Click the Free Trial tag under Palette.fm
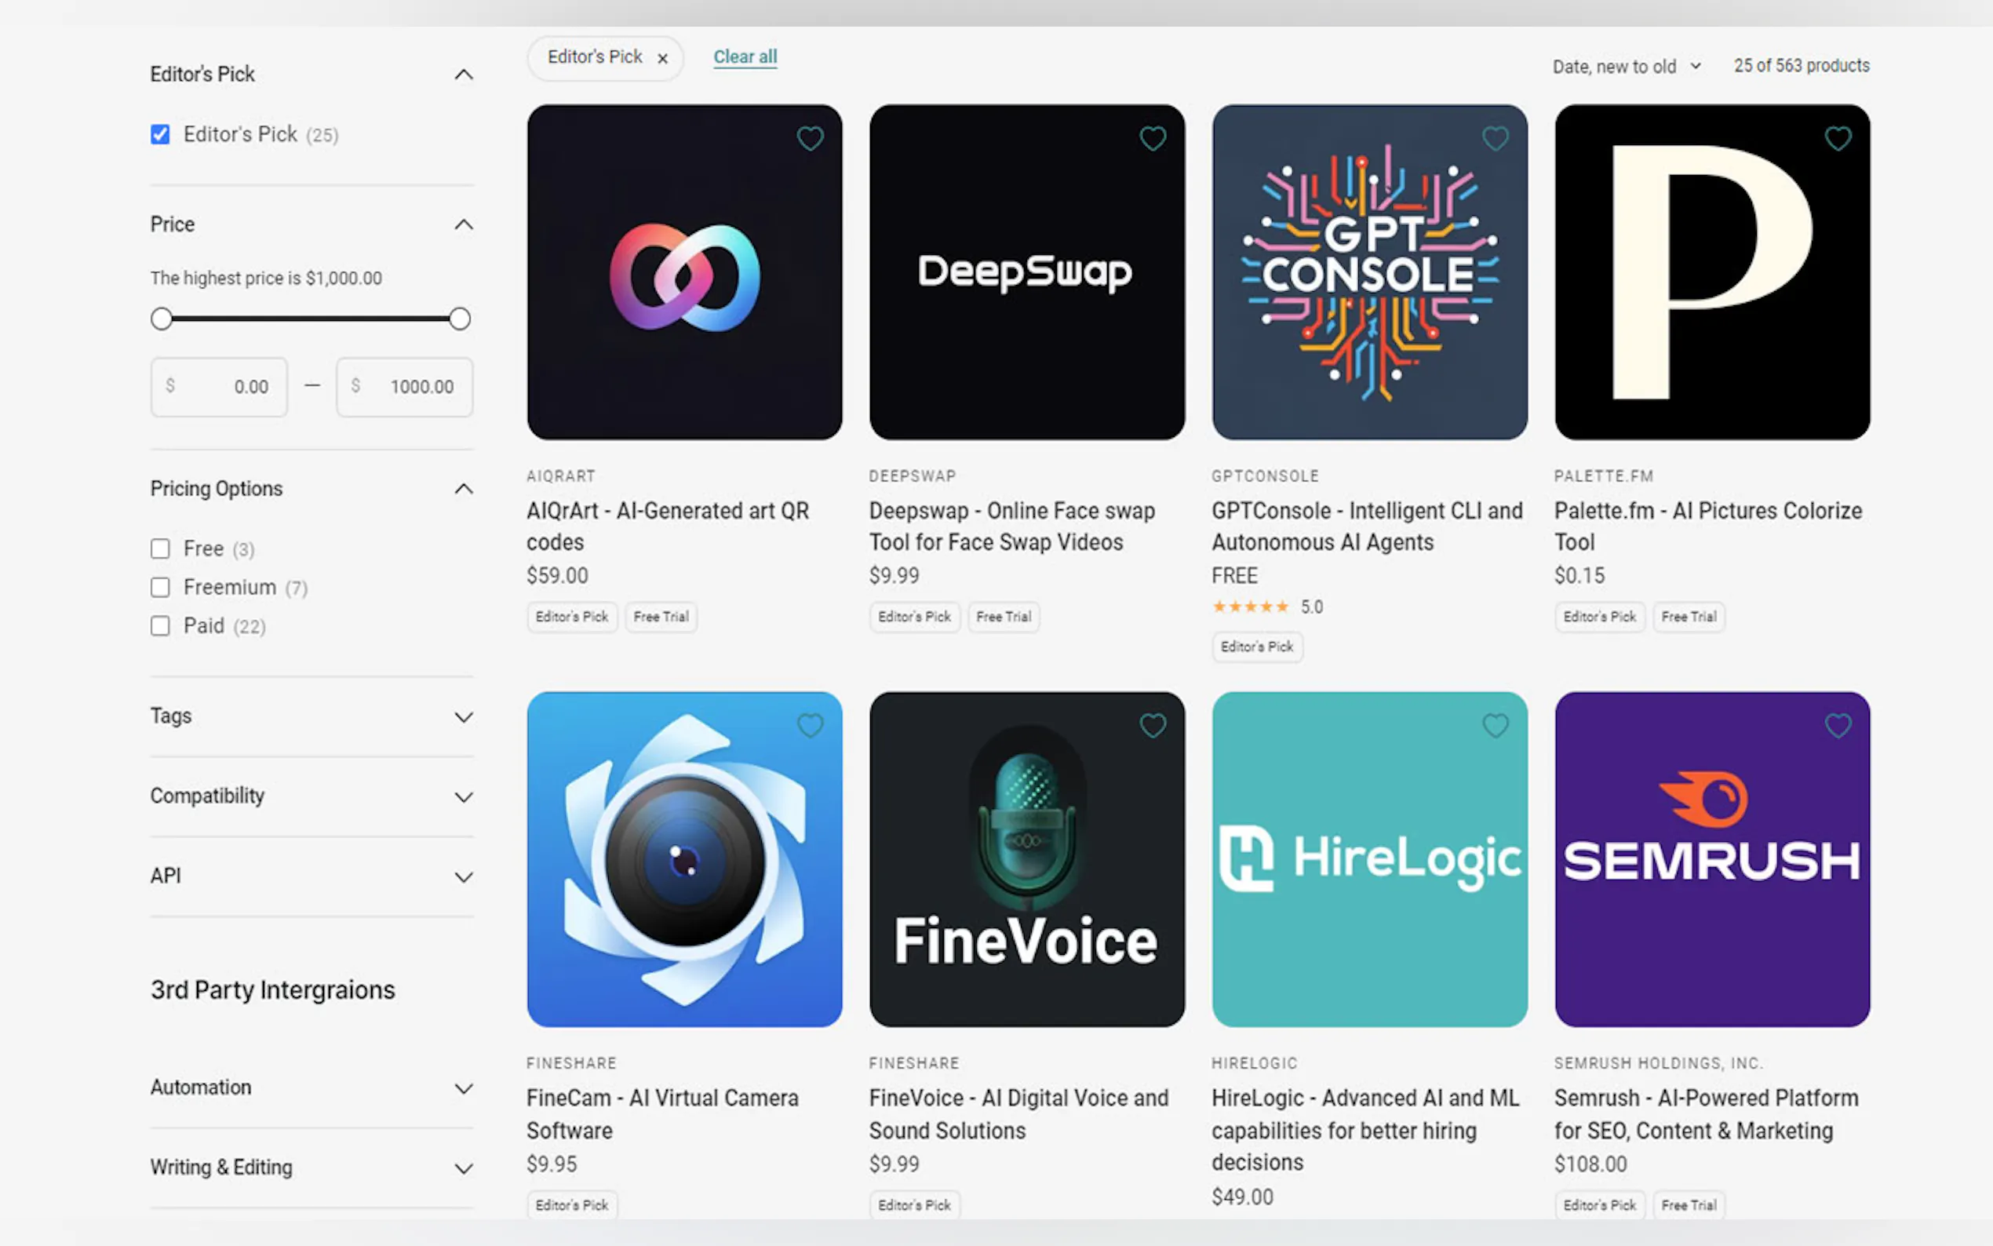Screen dimensions: 1993x1246 (x=1689, y=617)
